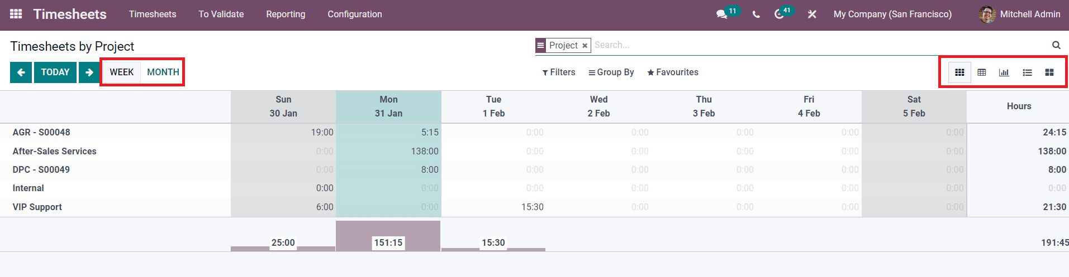This screenshot has width=1069, height=277.
Task: Open the To Validate menu
Action: (221, 14)
